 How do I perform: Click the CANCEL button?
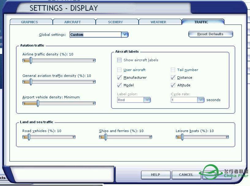(186, 175)
